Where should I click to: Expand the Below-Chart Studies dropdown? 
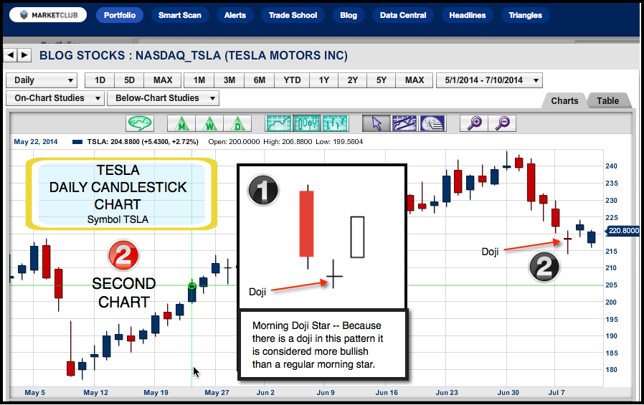(163, 98)
